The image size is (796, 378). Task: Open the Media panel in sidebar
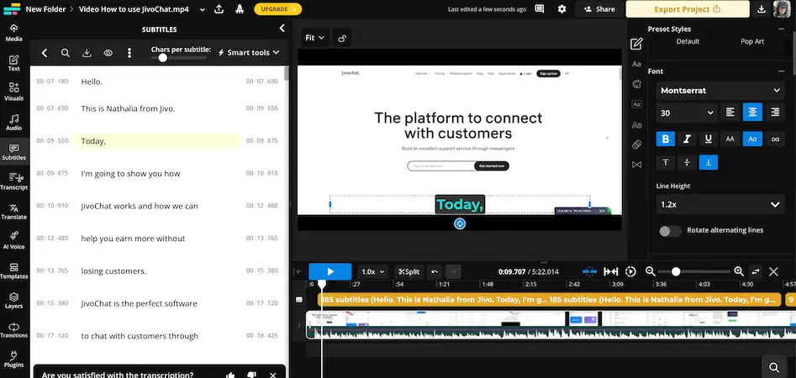[13, 33]
